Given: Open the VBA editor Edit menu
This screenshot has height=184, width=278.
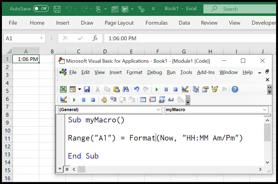Looking at the screenshot, I should pos(86,72).
